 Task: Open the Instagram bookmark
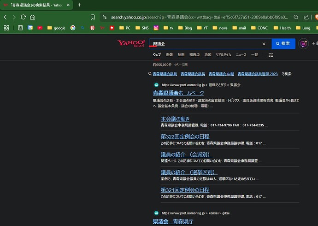click(x=156, y=28)
